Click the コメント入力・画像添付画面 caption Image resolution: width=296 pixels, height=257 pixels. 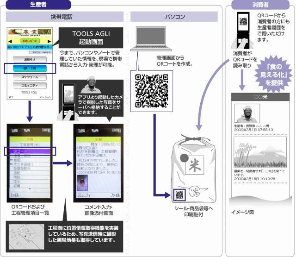(x=99, y=210)
